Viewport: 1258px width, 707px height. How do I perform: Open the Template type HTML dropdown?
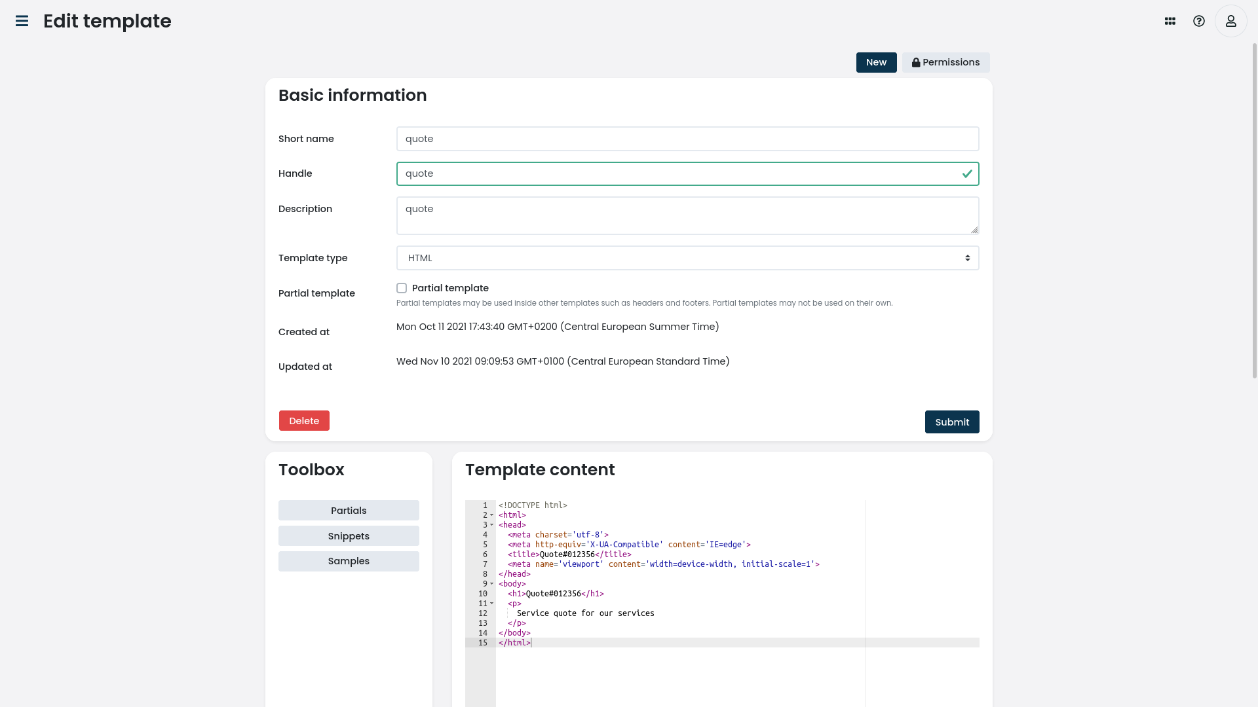coord(687,258)
